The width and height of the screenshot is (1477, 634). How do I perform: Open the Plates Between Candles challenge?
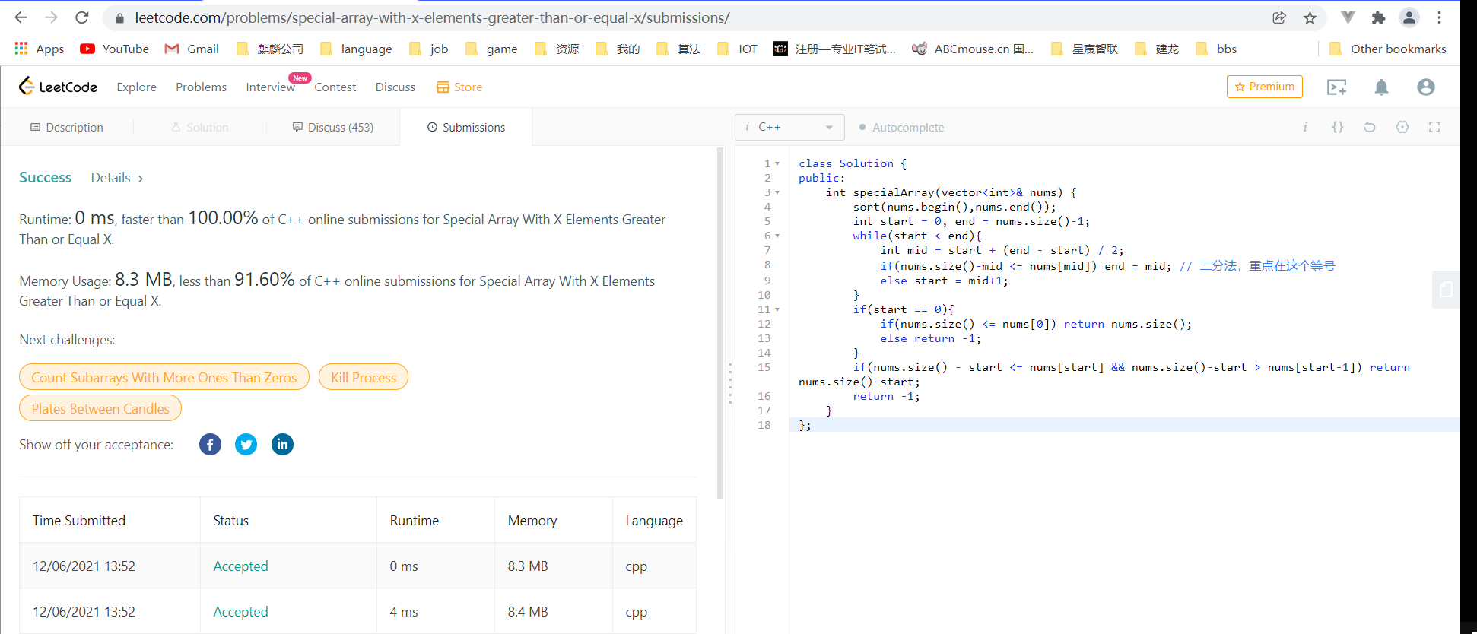coord(100,408)
